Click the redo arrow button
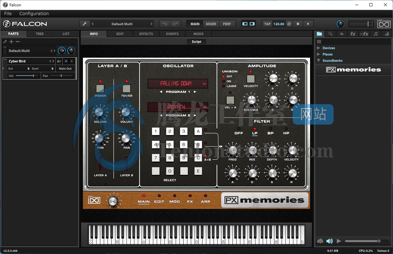The image size is (393, 254). tap(175, 24)
